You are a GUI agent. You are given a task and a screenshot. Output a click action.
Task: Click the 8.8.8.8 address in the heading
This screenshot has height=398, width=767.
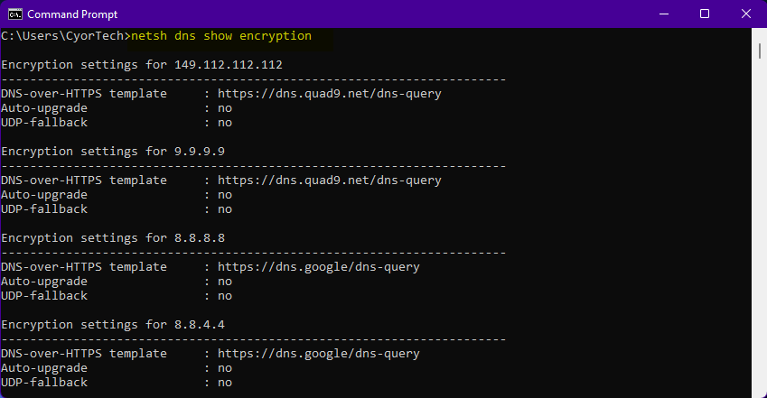pyautogui.click(x=200, y=238)
